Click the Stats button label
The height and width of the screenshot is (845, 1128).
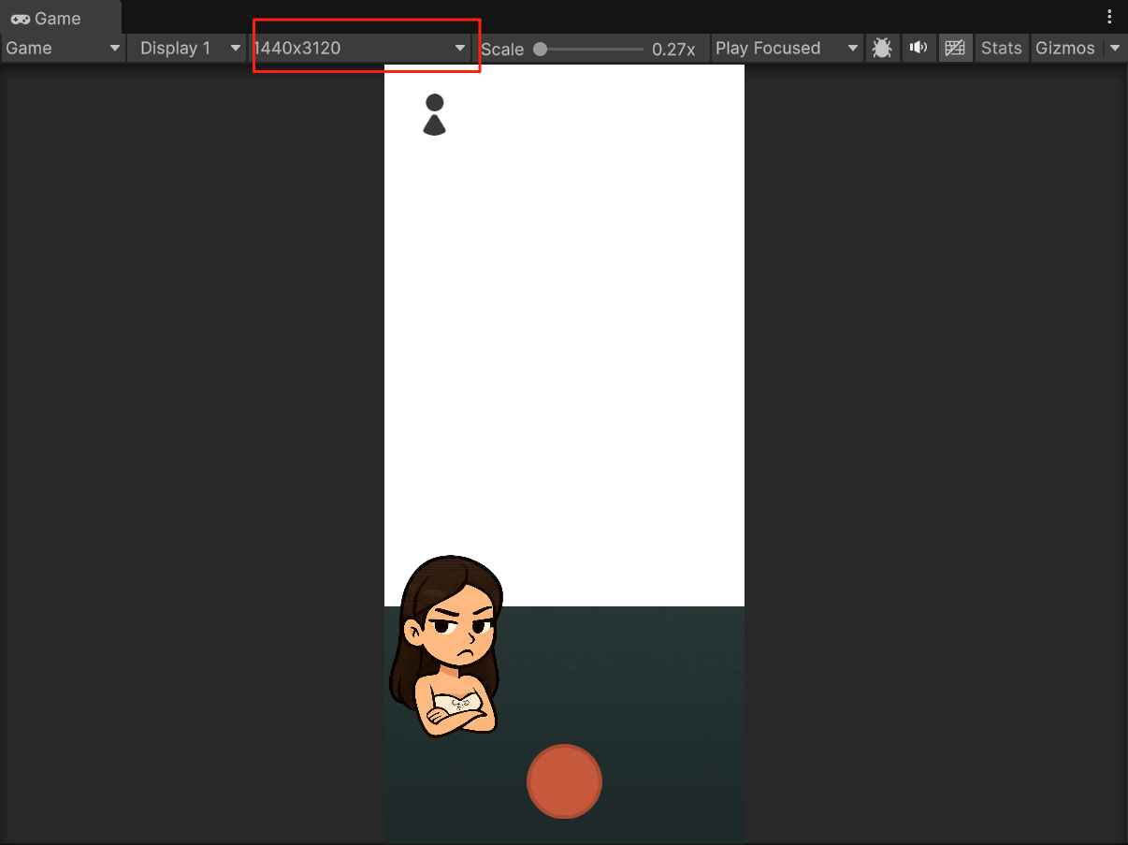(1001, 48)
